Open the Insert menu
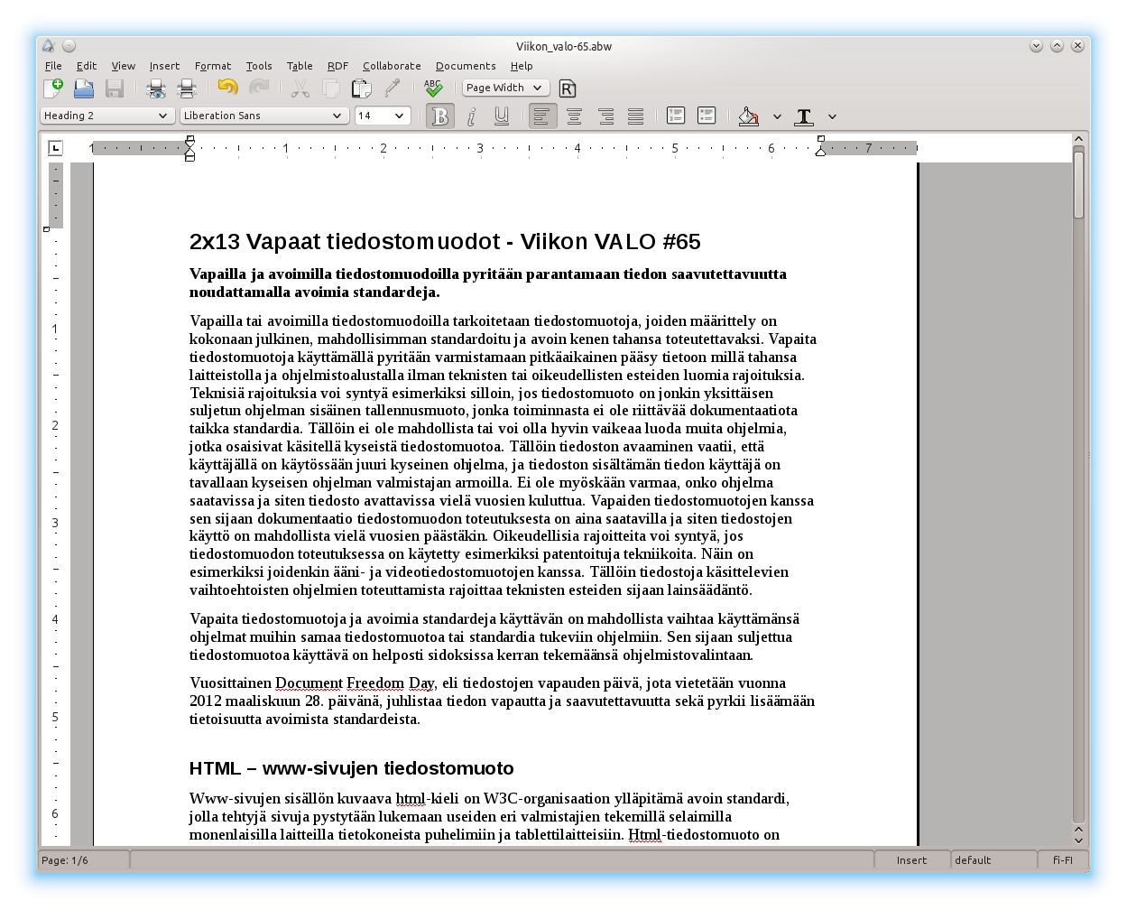Screen dimensions: 1127x910 point(164,66)
